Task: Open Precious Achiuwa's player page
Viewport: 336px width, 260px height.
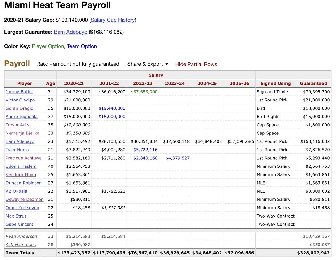Action: (24, 158)
